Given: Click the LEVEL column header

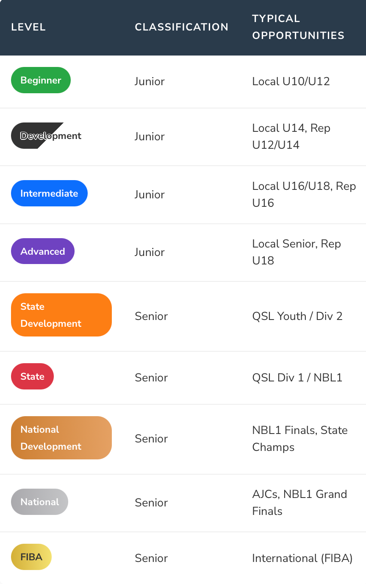Looking at the screenshot, I should [x=28, y=27].
